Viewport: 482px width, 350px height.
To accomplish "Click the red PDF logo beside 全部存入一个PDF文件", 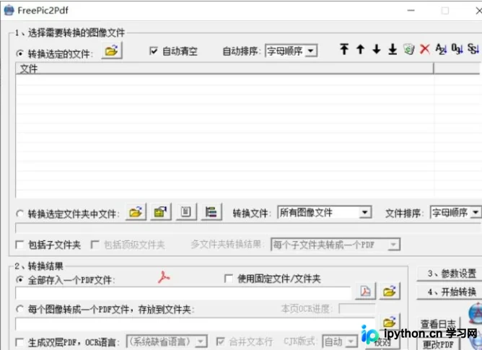I will click(x=164, y=277).
